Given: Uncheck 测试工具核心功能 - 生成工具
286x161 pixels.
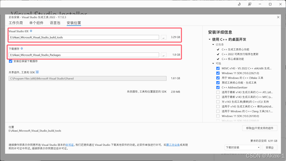Looking at the screenshot, I should [x=218, y=83].
